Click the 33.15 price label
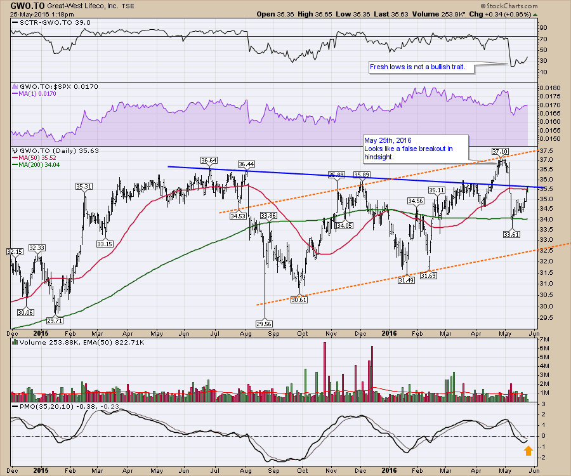The image size is (571, 476). coord(105,244)
